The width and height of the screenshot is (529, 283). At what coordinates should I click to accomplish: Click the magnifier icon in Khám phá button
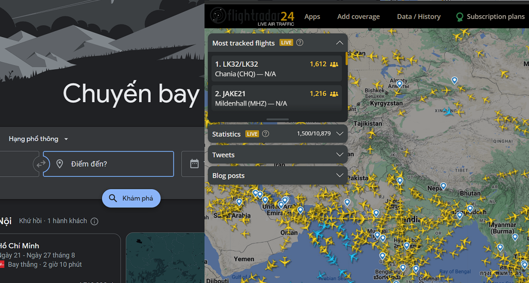click(x=112, y=198)
